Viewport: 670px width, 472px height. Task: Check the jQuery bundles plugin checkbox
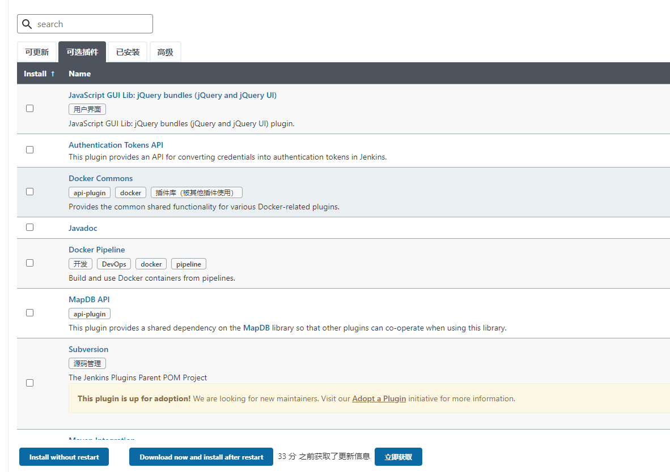pos(30,109)
